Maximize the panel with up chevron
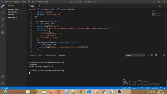The width and height of the screenshot is (167, 94). pyautogui.click(x=160, y=55)
